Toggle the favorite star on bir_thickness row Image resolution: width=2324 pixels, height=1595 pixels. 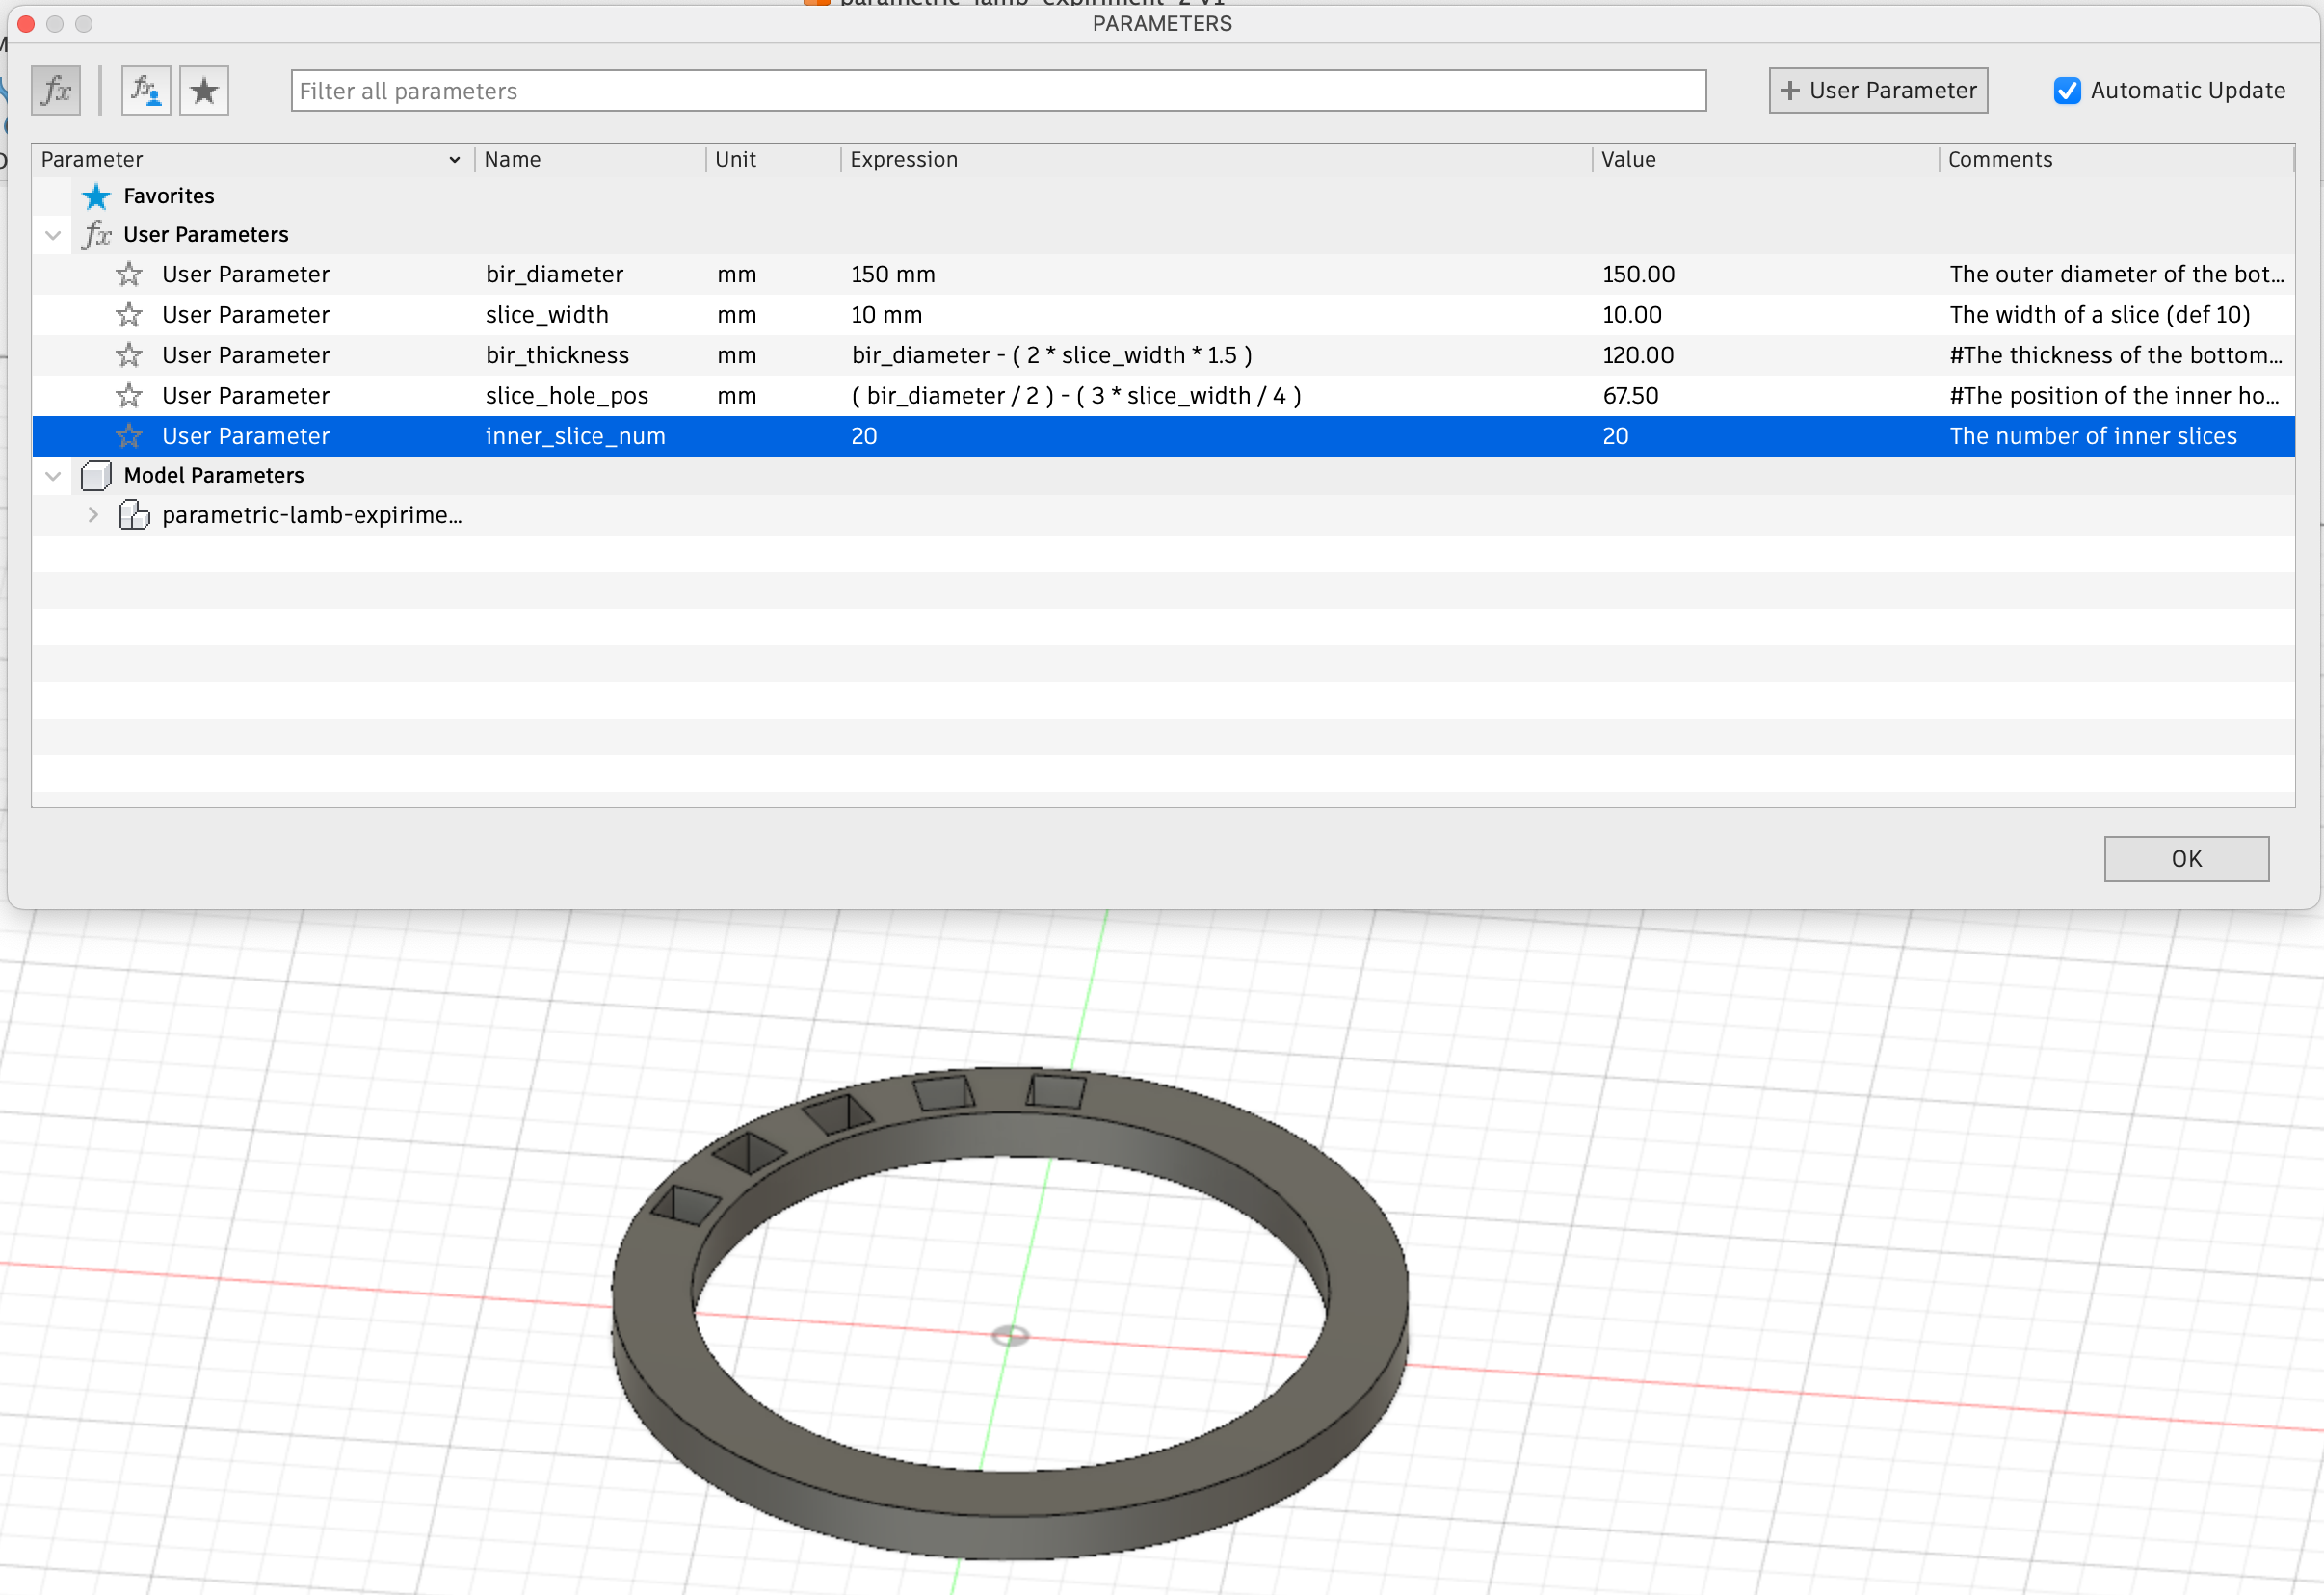point(129,354)
